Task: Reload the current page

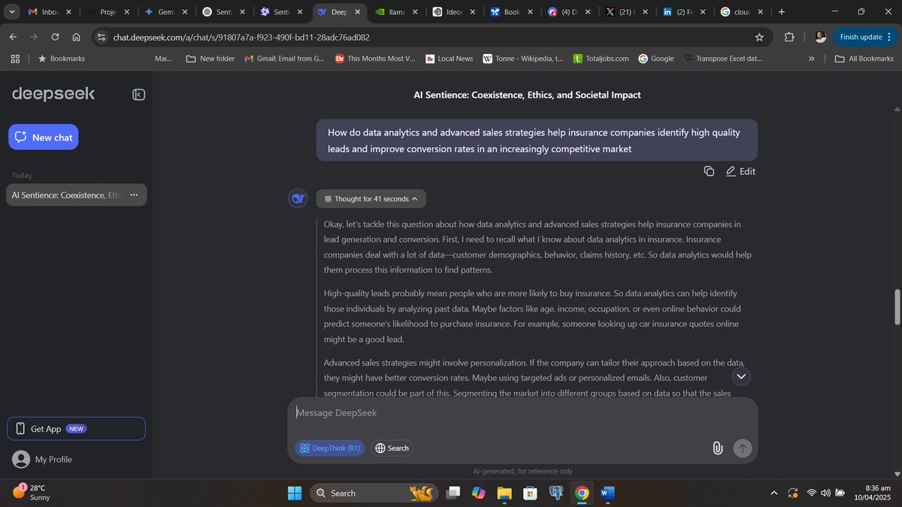Action: (55, 37)
